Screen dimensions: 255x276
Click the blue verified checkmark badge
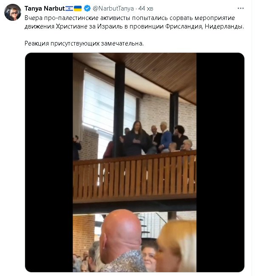87,8
